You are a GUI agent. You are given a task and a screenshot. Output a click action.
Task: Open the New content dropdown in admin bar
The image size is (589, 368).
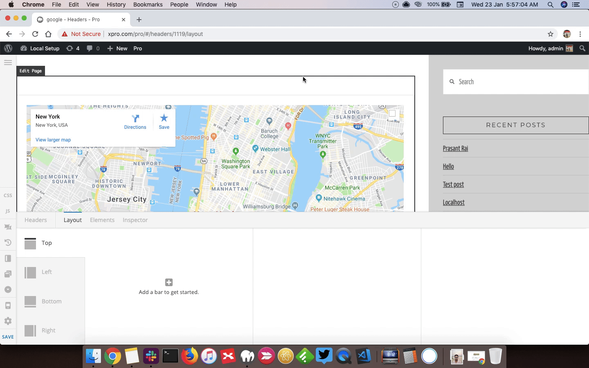117,48
